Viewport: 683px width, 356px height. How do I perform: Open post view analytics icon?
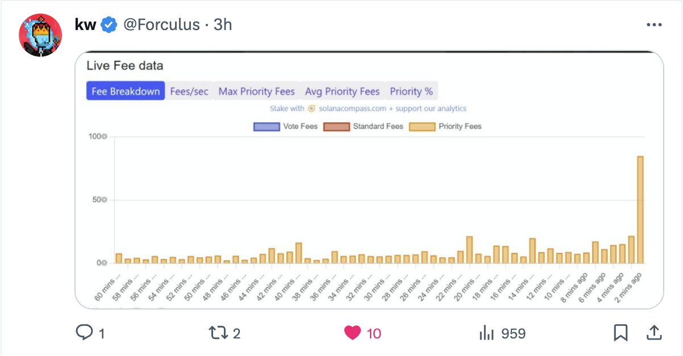point(486,333)
